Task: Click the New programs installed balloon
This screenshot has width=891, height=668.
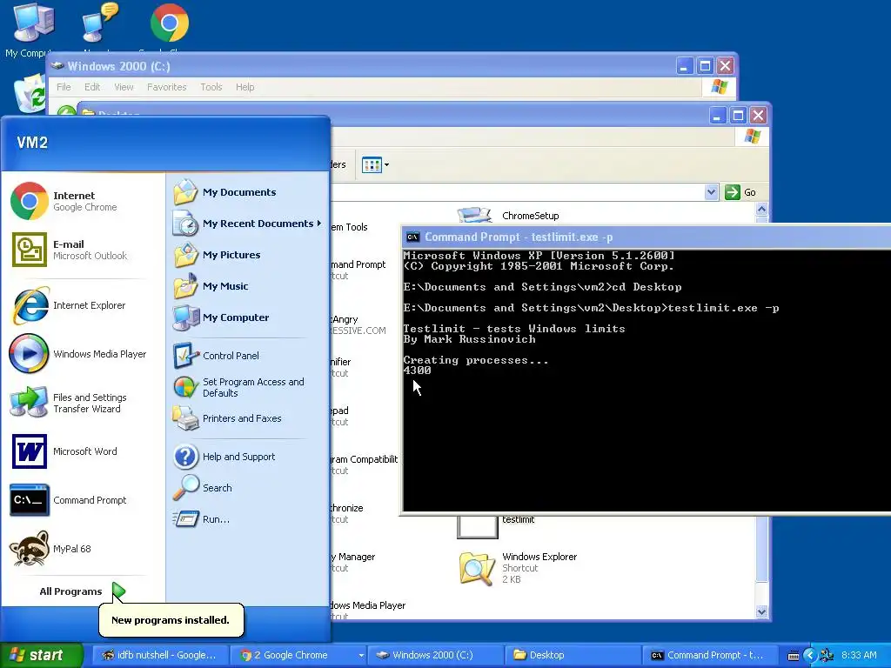Action: coord(171,619)
